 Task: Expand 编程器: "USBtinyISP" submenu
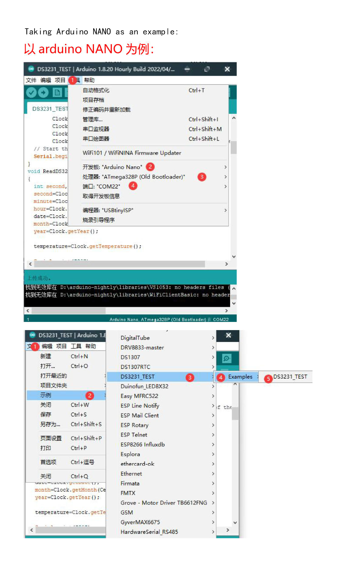coord(148,210)
